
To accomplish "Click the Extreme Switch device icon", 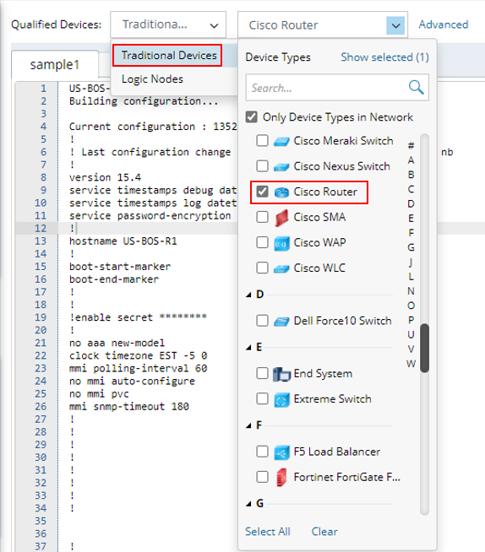I will (x=281, y=399).
